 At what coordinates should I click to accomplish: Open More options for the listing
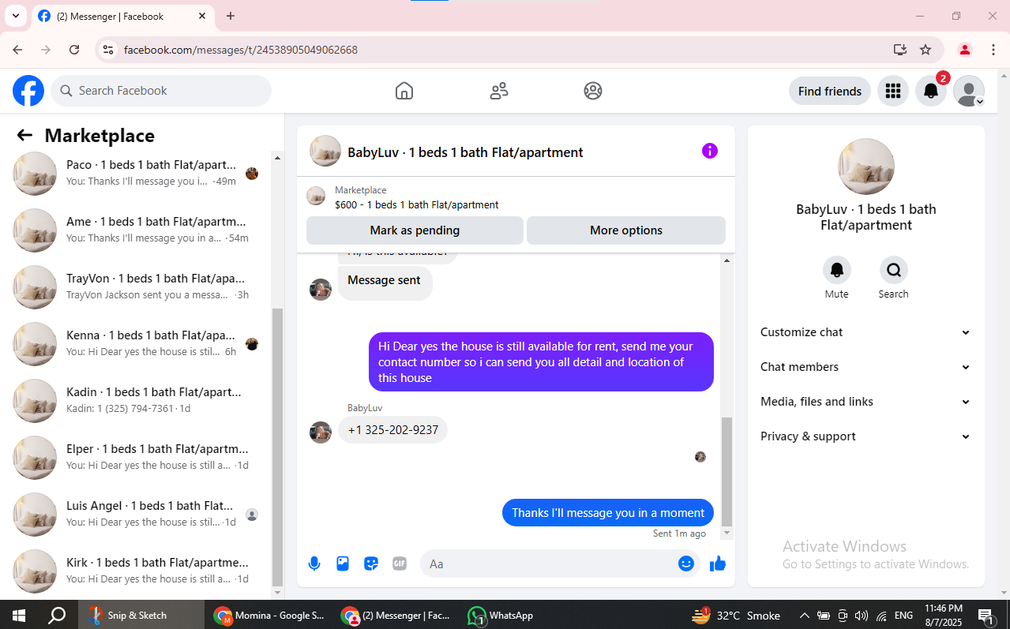point(626,230)
